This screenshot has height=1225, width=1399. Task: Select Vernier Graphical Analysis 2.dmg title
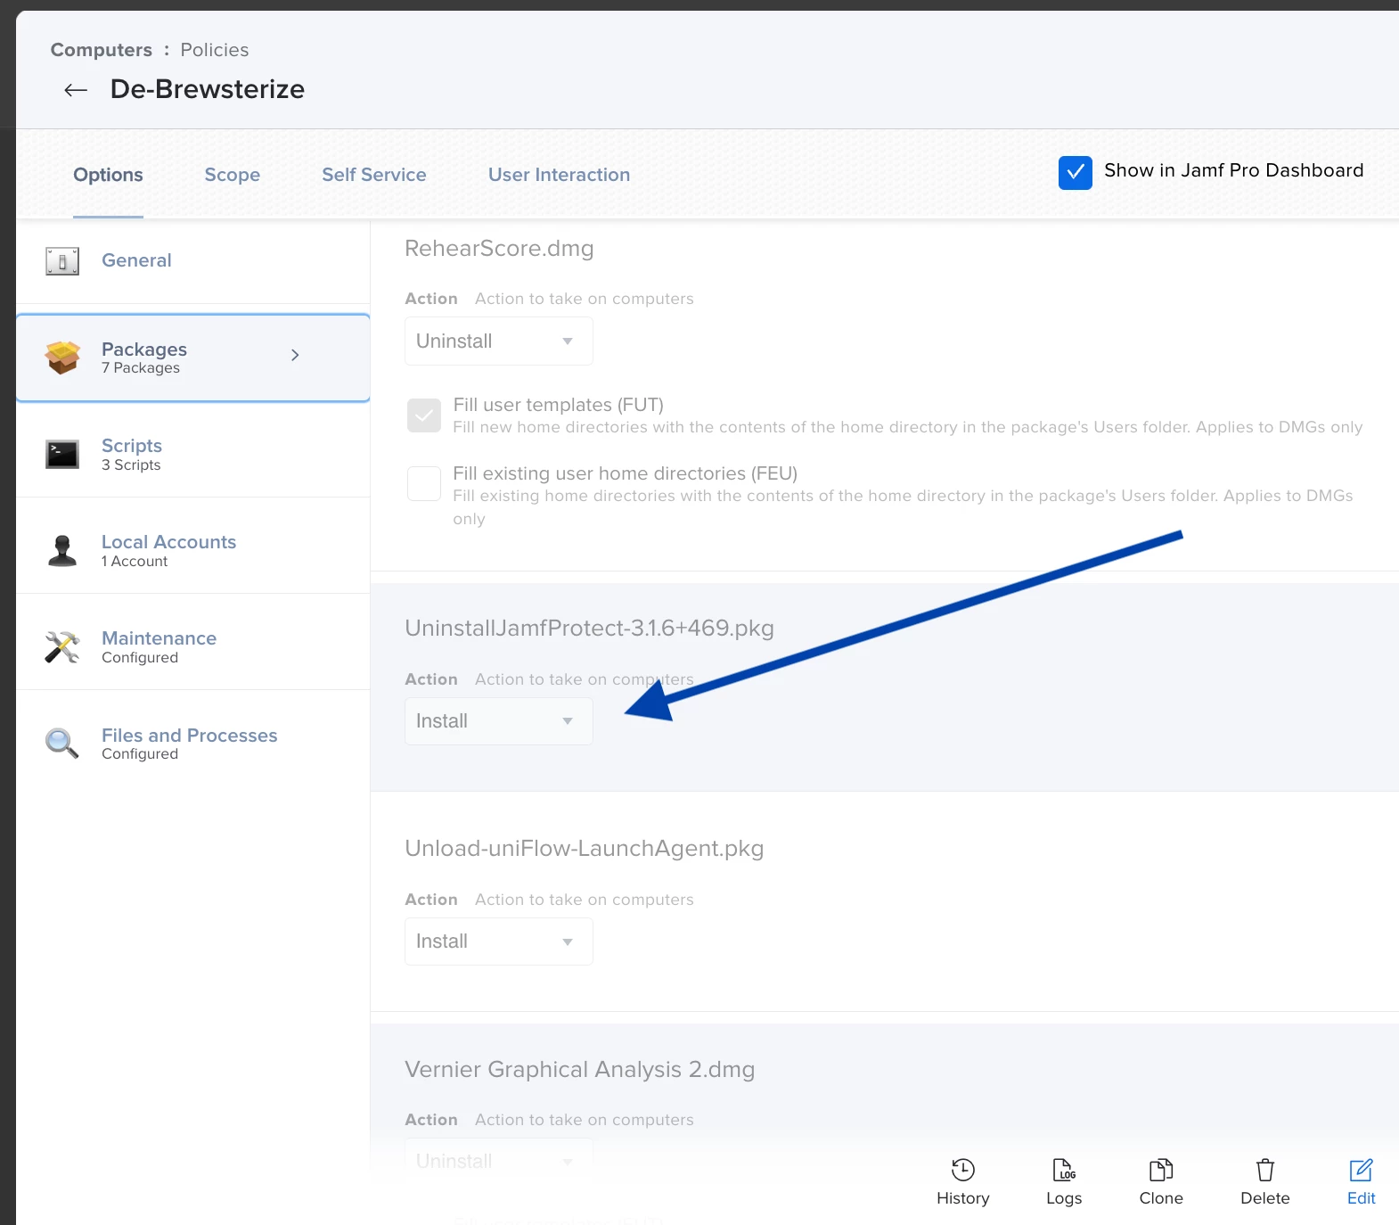point(580,1069)
